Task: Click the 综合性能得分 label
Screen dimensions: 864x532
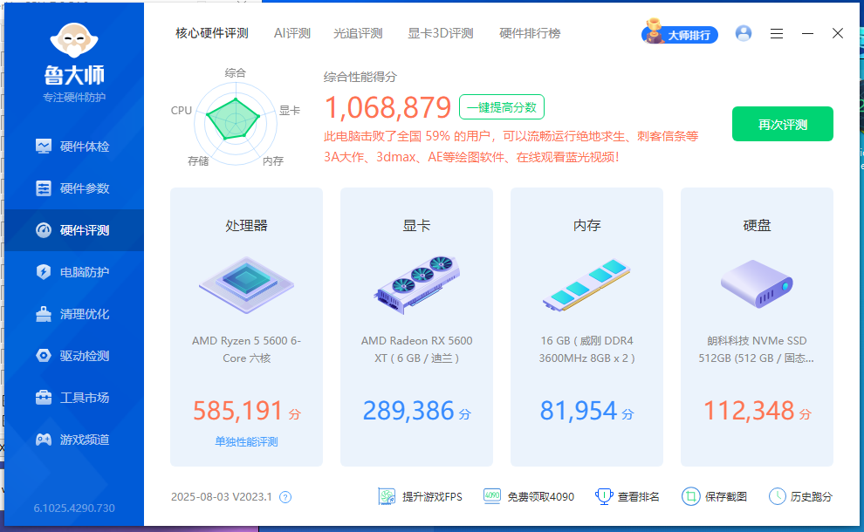Action: (x=360, y=77)
